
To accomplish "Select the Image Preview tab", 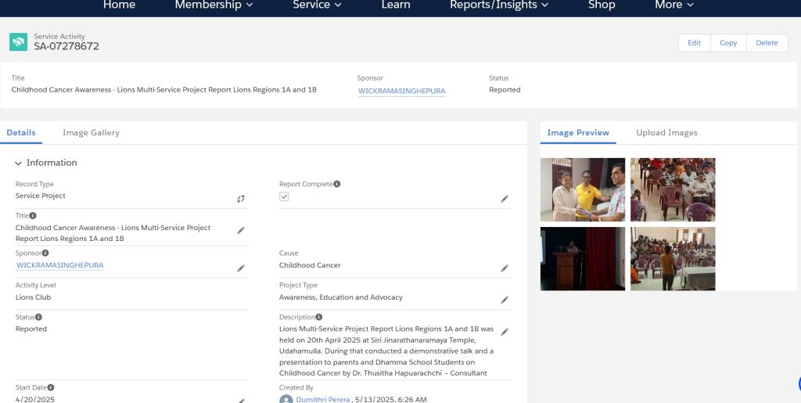I will [x=578, y=133].
